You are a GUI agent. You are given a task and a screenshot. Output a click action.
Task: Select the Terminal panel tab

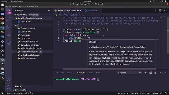[81, 73]
